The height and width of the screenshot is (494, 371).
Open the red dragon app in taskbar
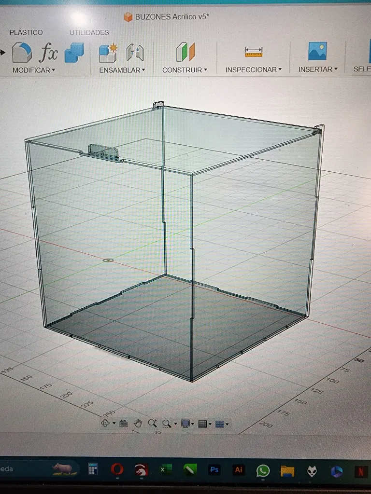click(x=142, y=470)
